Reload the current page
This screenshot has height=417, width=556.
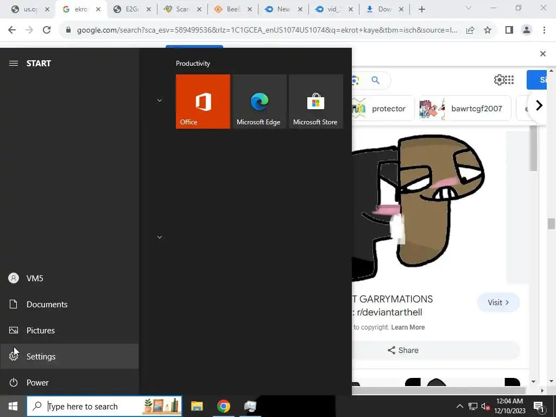click(47, 30)
